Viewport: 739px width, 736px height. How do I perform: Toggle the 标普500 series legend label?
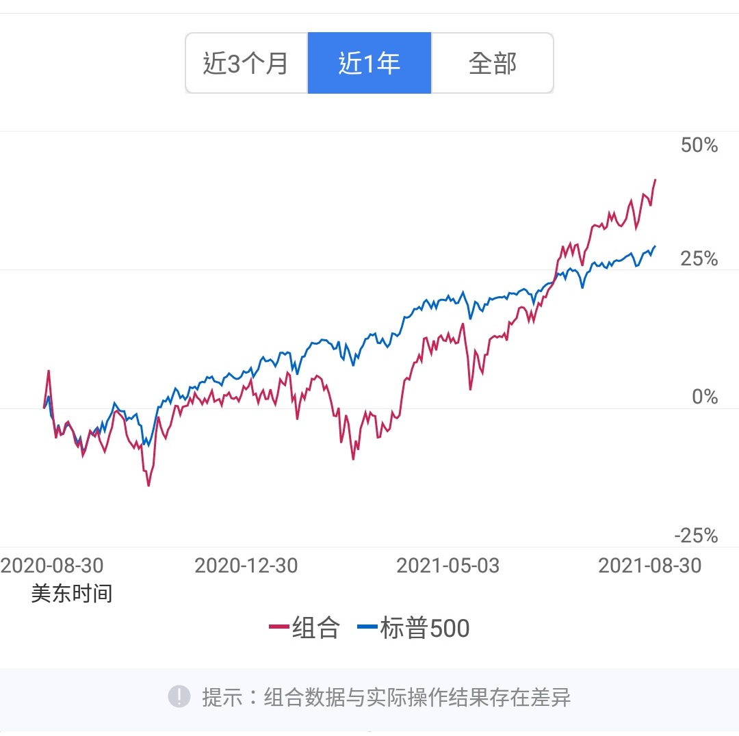coord(424,628)
